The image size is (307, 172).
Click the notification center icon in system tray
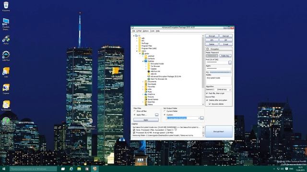click(286, 169)
